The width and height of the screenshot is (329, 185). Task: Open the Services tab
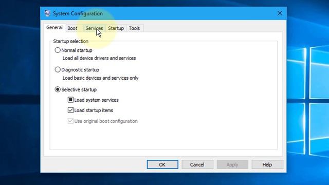tap(94, 28)
